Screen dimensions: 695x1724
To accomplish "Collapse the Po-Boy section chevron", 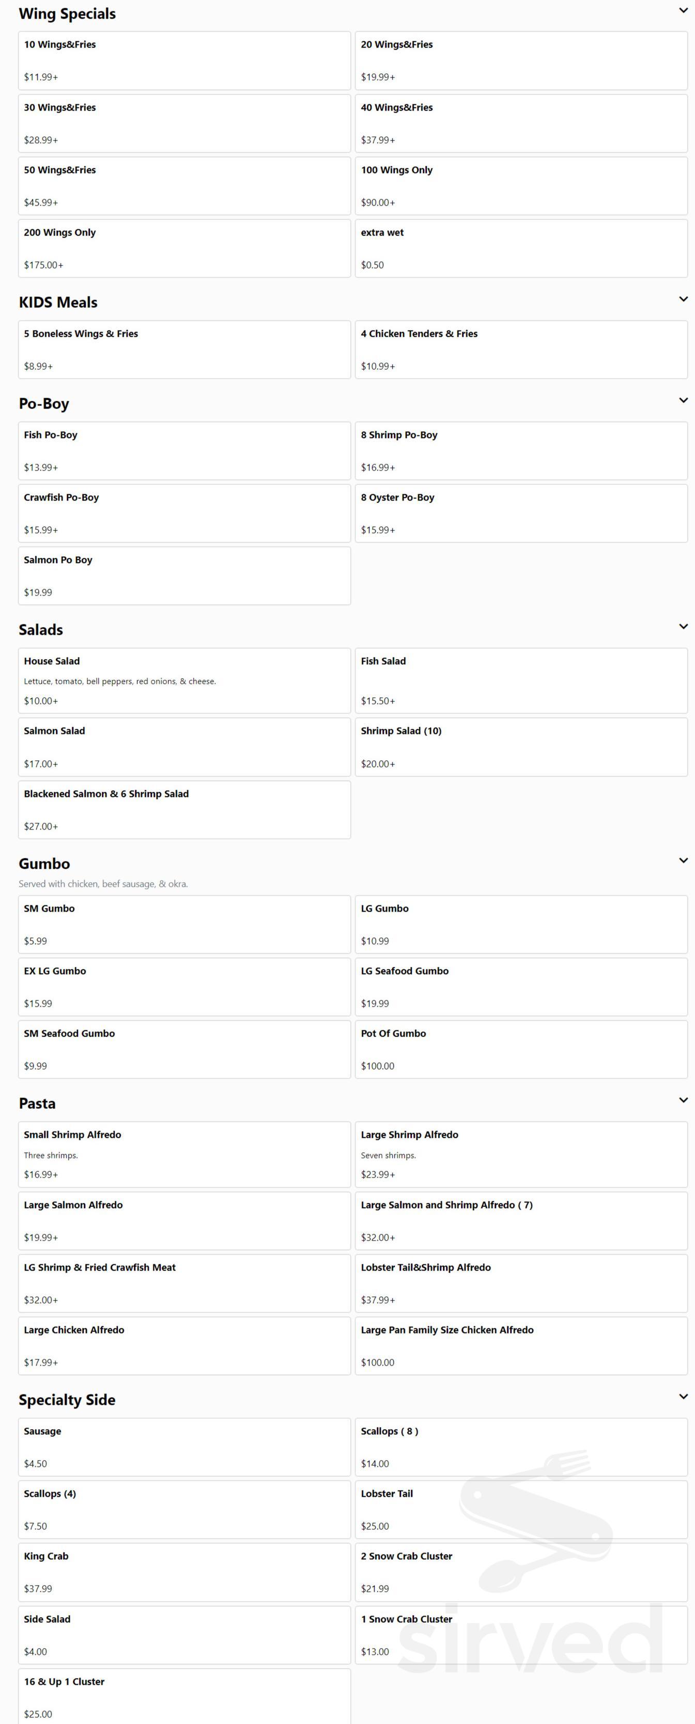I will [683, 400].
